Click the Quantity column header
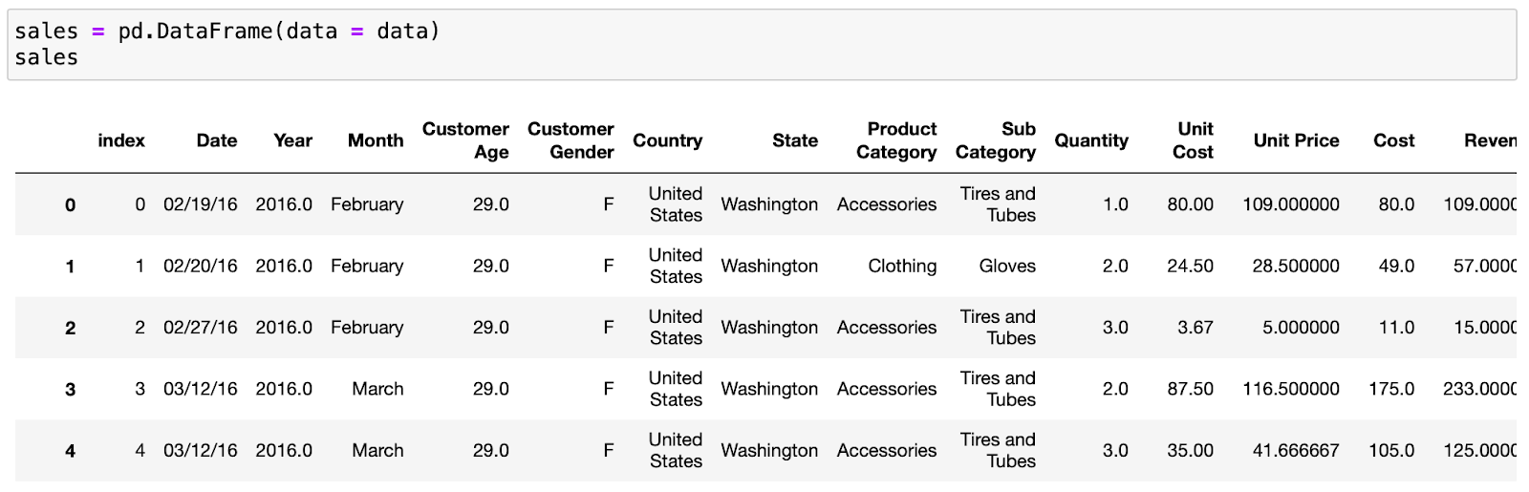 [1091, 140]
